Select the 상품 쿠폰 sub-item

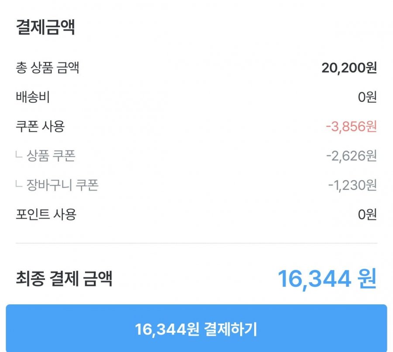[x=51, y=156]
